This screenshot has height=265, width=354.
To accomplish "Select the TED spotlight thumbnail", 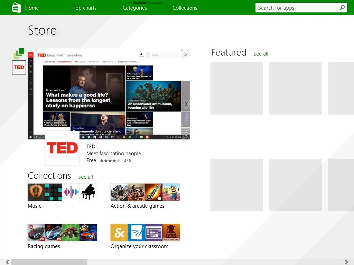I will 19,67.
